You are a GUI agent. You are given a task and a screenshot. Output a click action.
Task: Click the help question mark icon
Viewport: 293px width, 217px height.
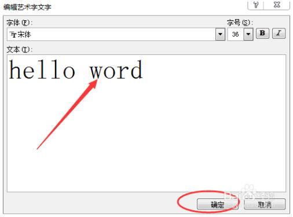[256, 5]
